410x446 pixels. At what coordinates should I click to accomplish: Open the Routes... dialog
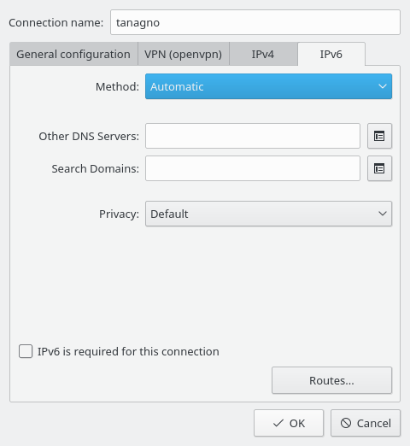pyautogui.click(x=331, y=380)
